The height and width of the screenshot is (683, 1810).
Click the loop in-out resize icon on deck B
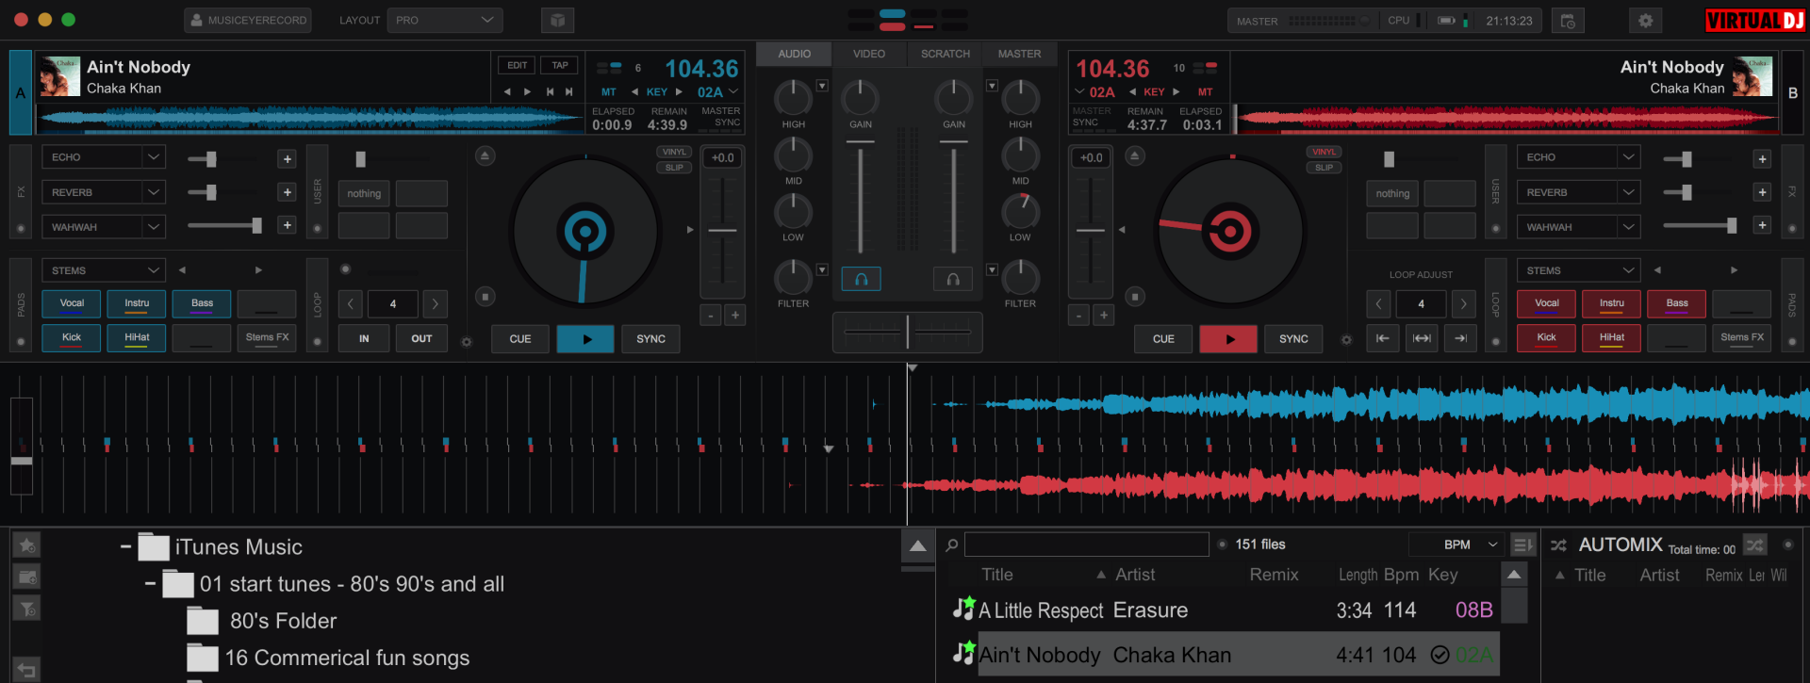(x=1422, y=338)
